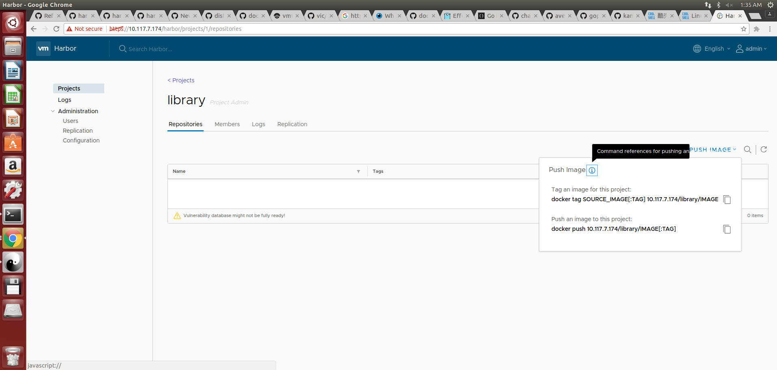Open the English language dropdown
This screenshot has height=370, width=777.
click(717, 49)
